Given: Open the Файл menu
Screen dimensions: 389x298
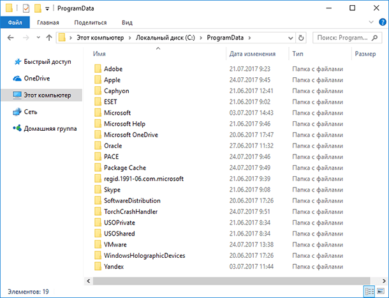Looking at the screenshot, I should 15,22.
